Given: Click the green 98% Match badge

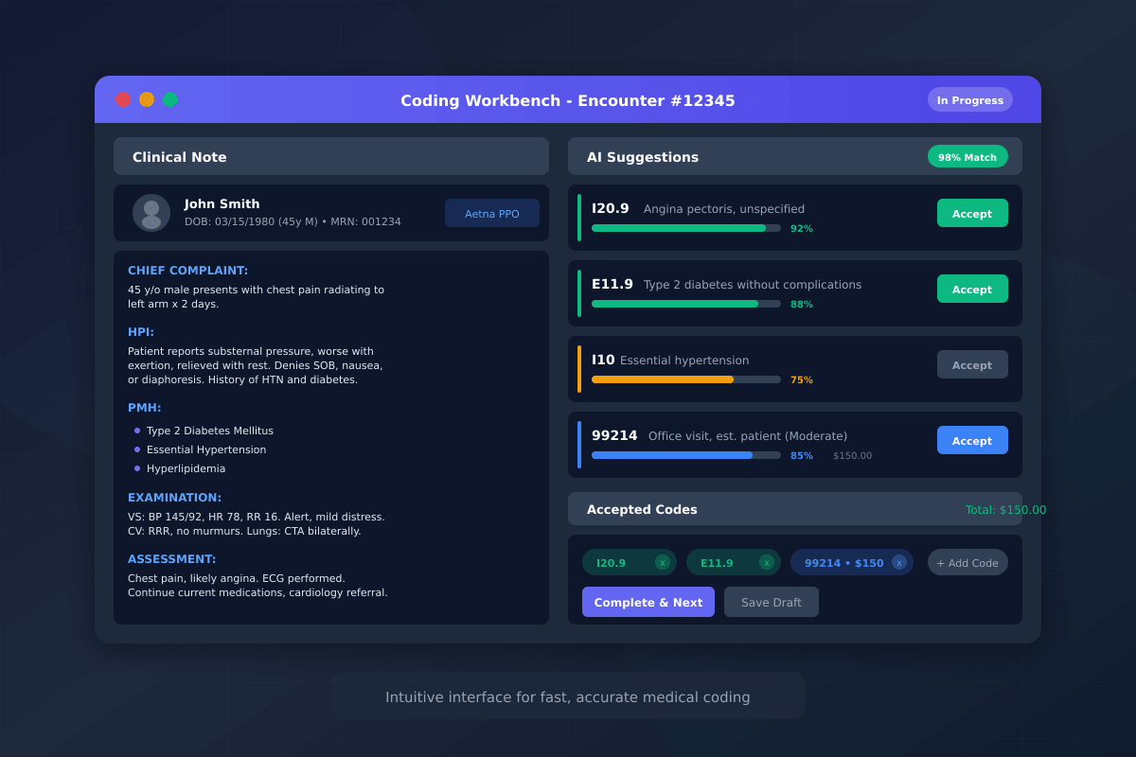Looking at the screenshot, I should [x=967, y=156].
